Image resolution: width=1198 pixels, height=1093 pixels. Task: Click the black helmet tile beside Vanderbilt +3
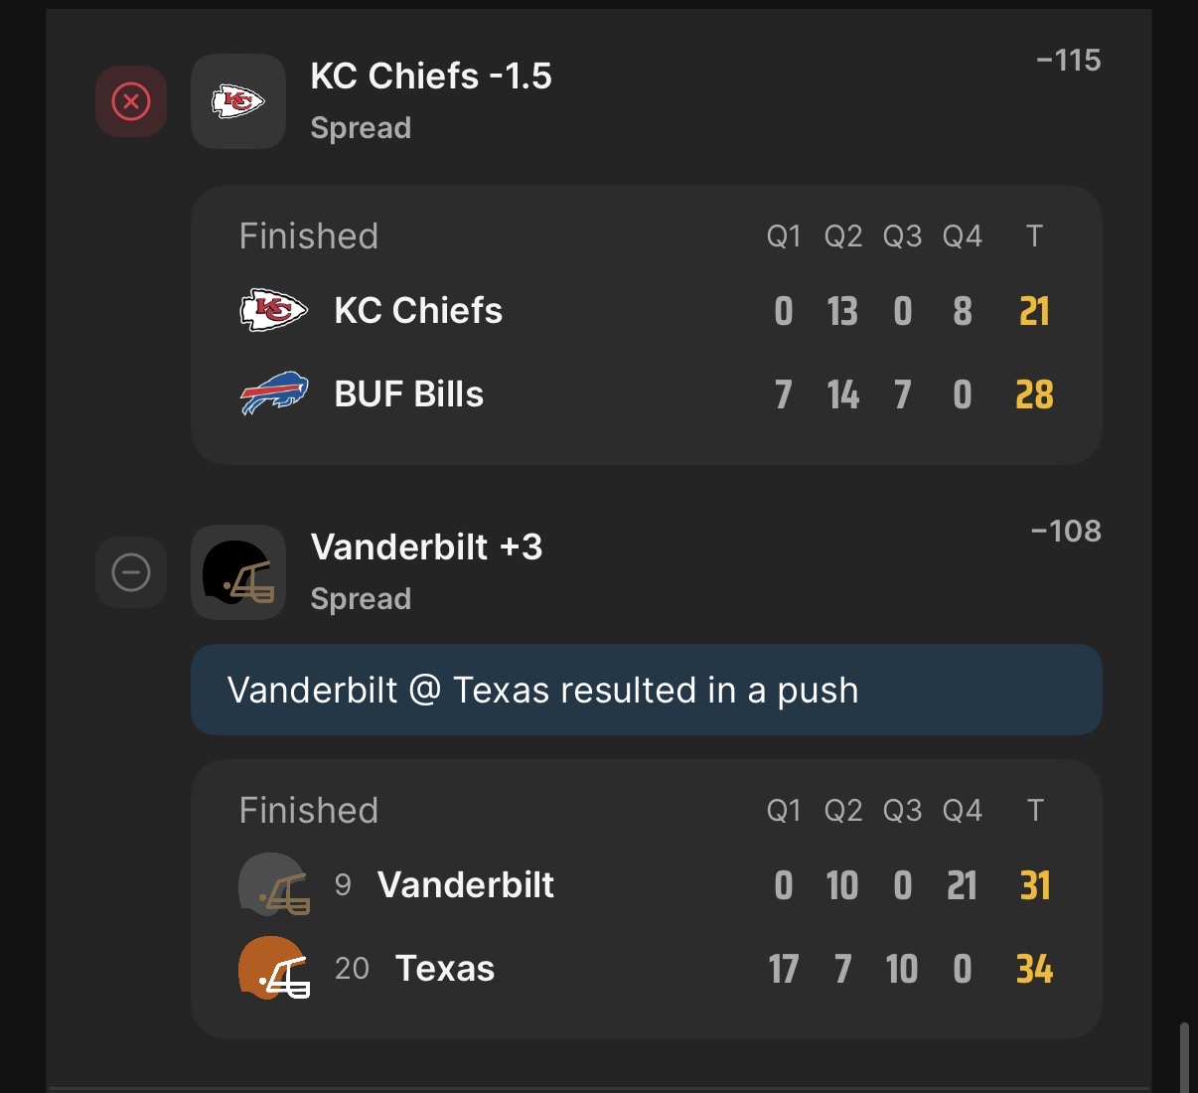pyautogui.click(x=238, y=572)
